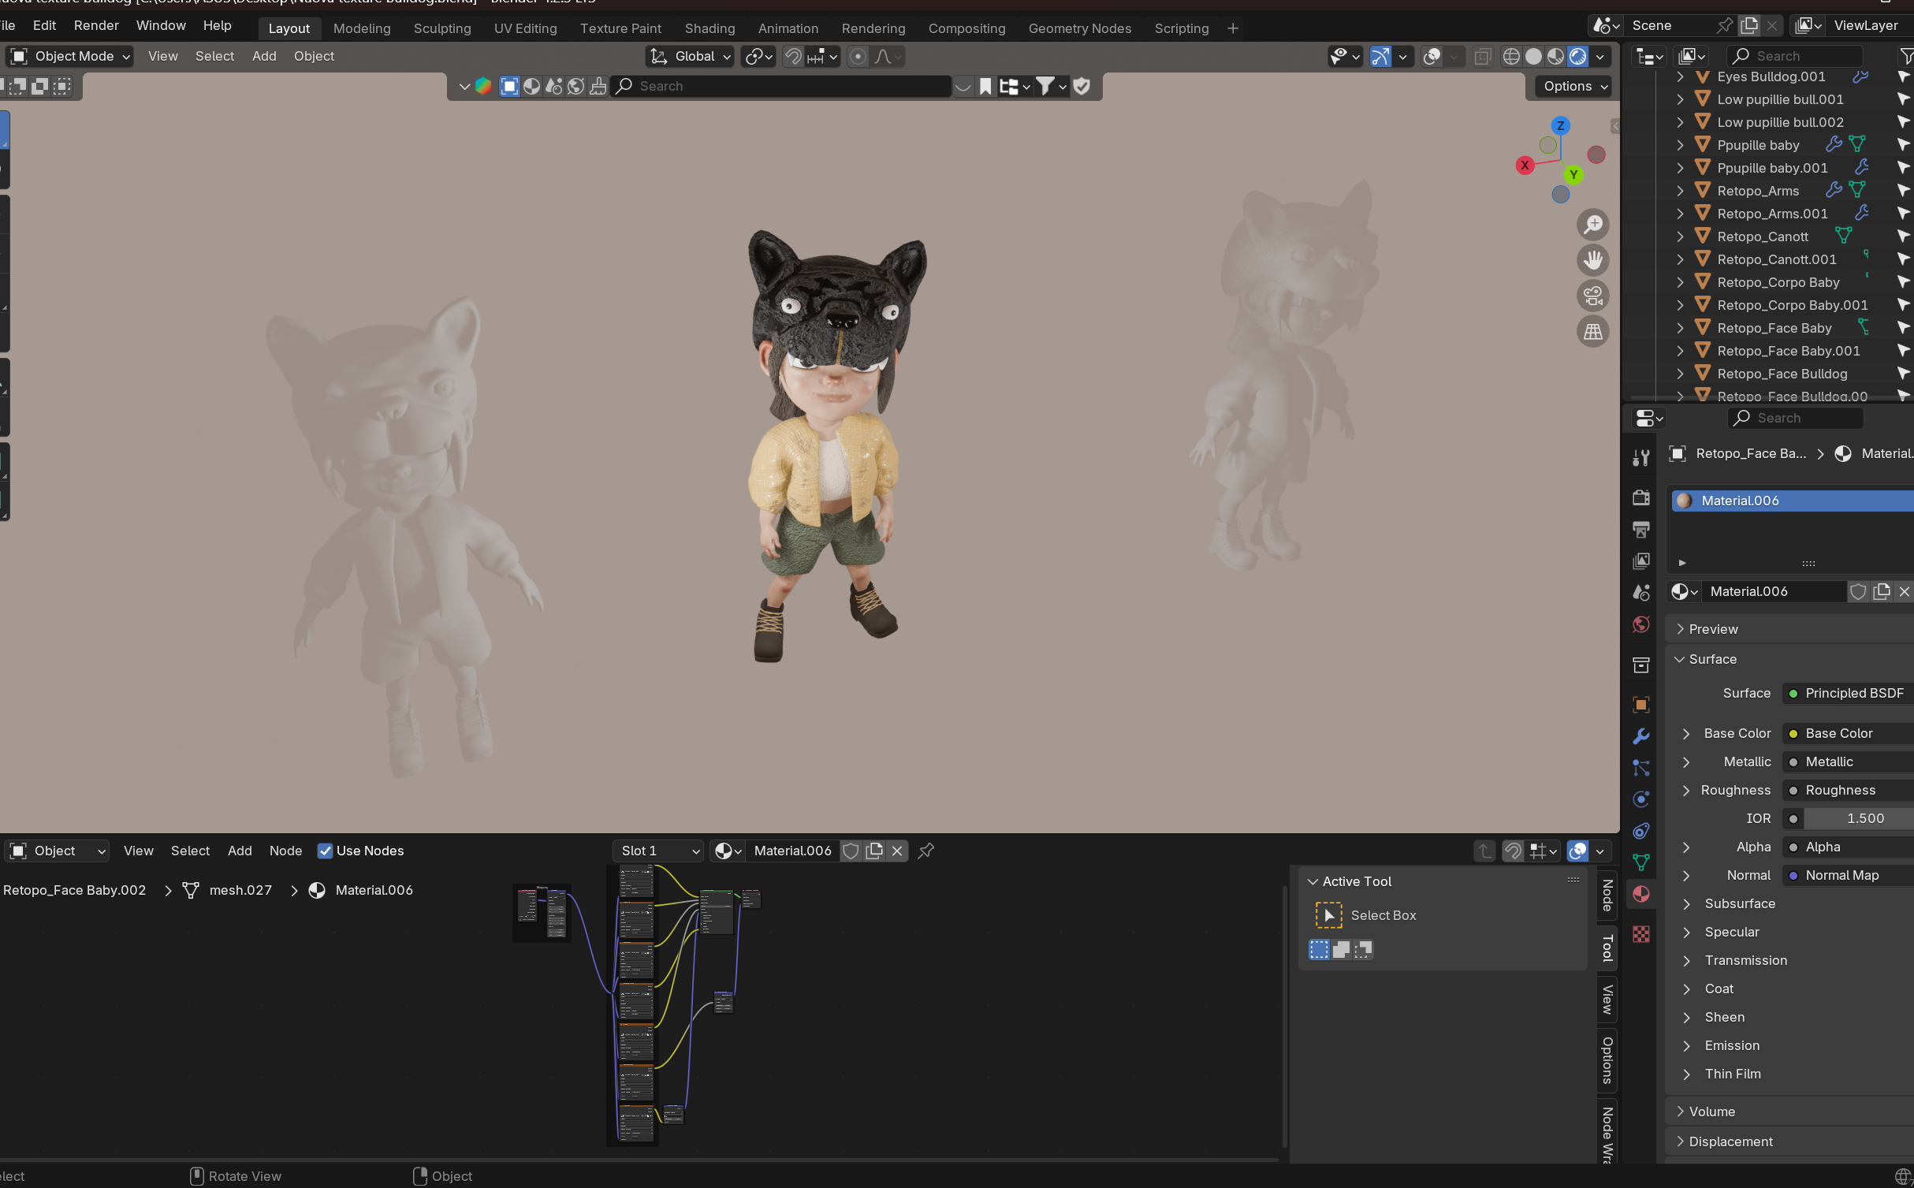The height and width of the screenshot is (1188, 1914).
Task: Open the Render properties tab icon
Action: [x=1641, y=497]
